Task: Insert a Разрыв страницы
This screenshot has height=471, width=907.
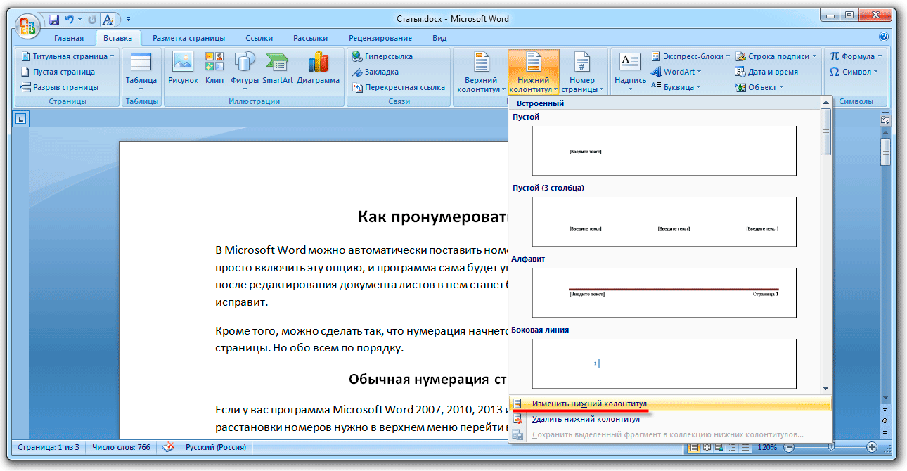Action: pos(59,87)
